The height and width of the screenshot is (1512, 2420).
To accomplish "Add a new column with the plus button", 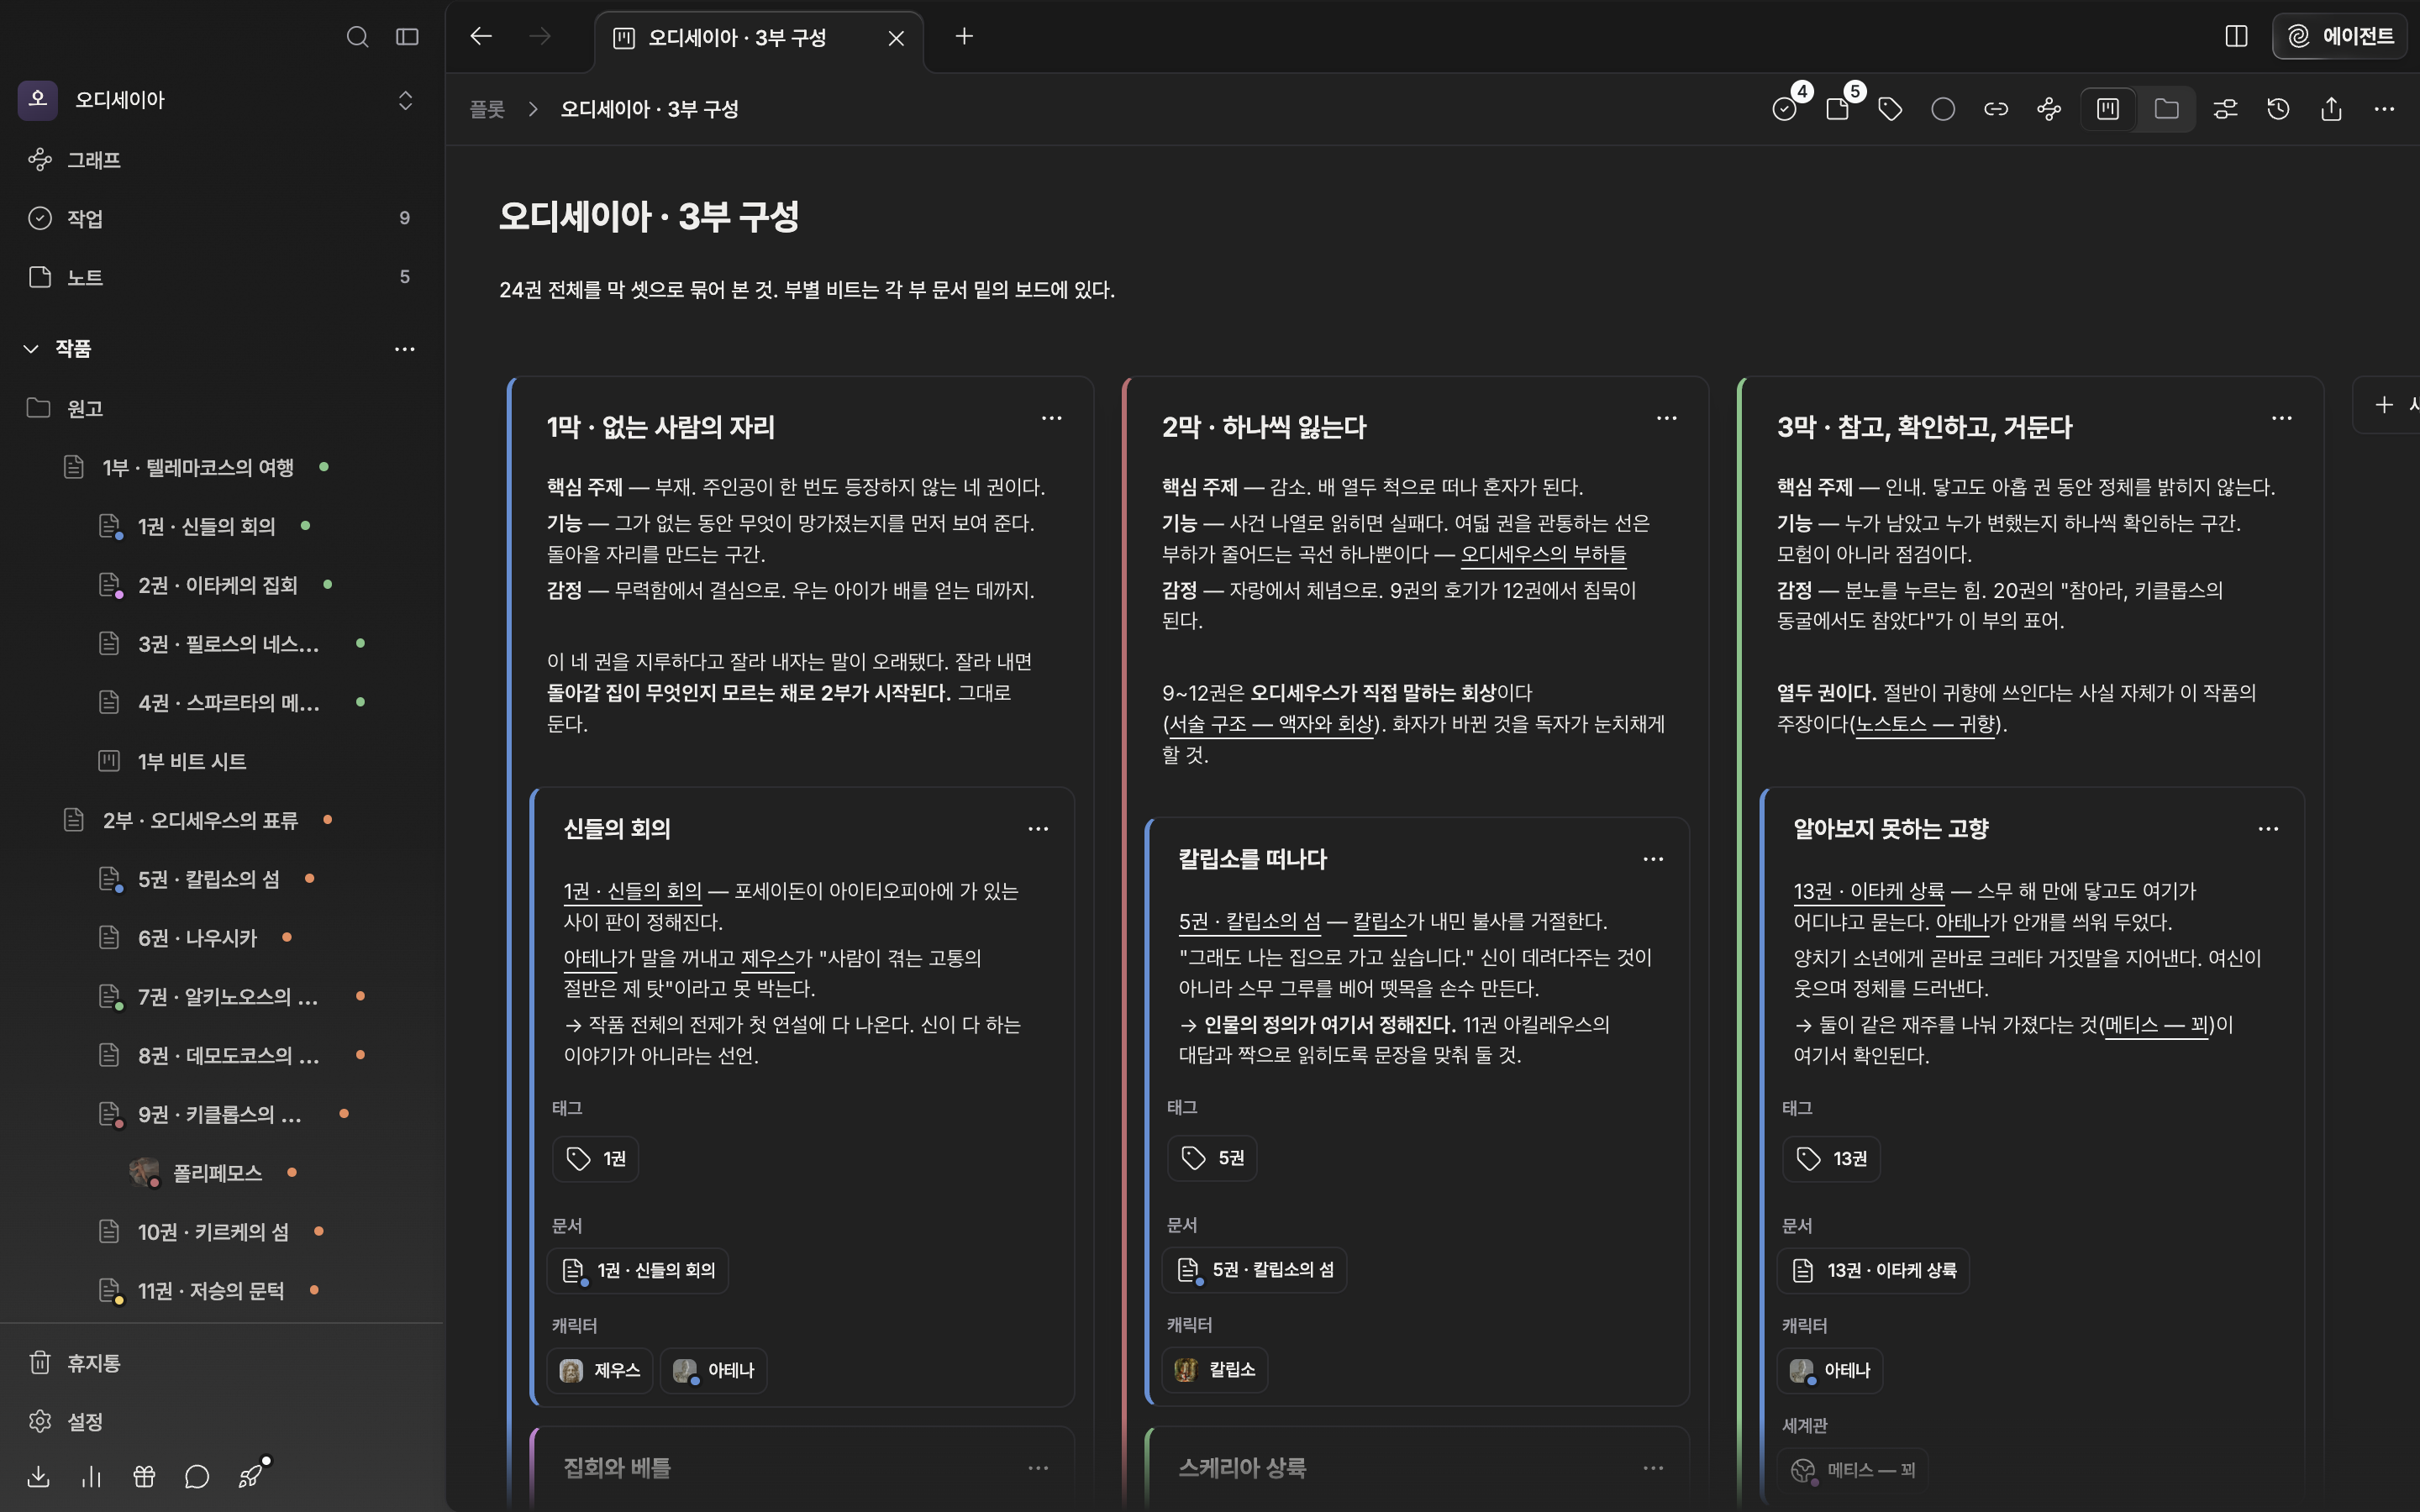I will point(2385,404).
